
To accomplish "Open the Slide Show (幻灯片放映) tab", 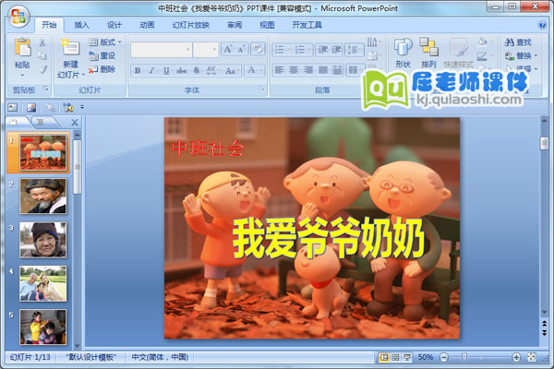I will click(x=191, y=25).
